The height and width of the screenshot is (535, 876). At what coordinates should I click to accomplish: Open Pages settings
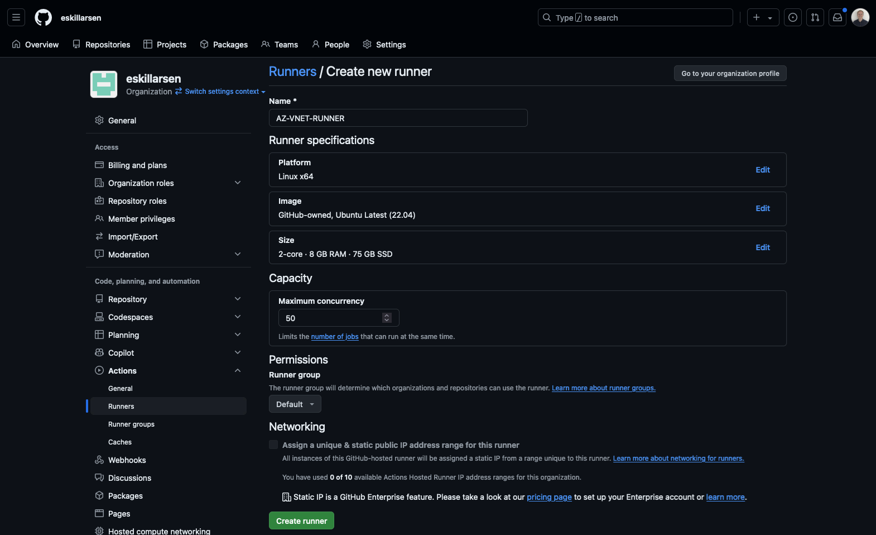pyautogui.click(x=169, y=513)
